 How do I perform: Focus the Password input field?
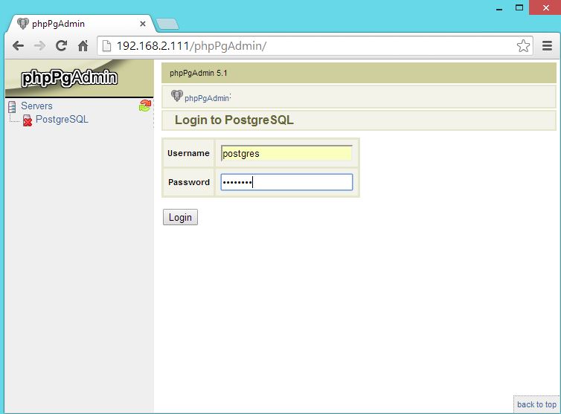click(x=286, y=182)
